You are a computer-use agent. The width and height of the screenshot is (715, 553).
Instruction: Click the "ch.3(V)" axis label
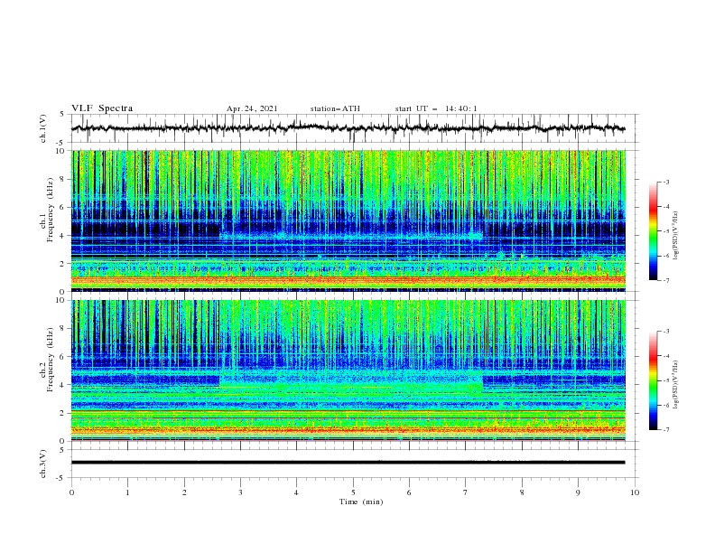click(x=43, y=464)
